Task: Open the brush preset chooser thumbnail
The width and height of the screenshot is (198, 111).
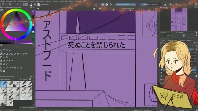Action: point(39,4)
